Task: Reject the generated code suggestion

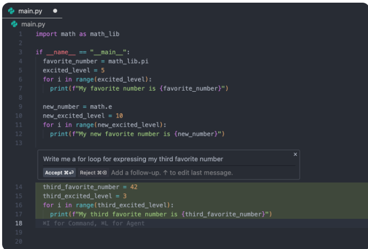Action: pos(93,172)
